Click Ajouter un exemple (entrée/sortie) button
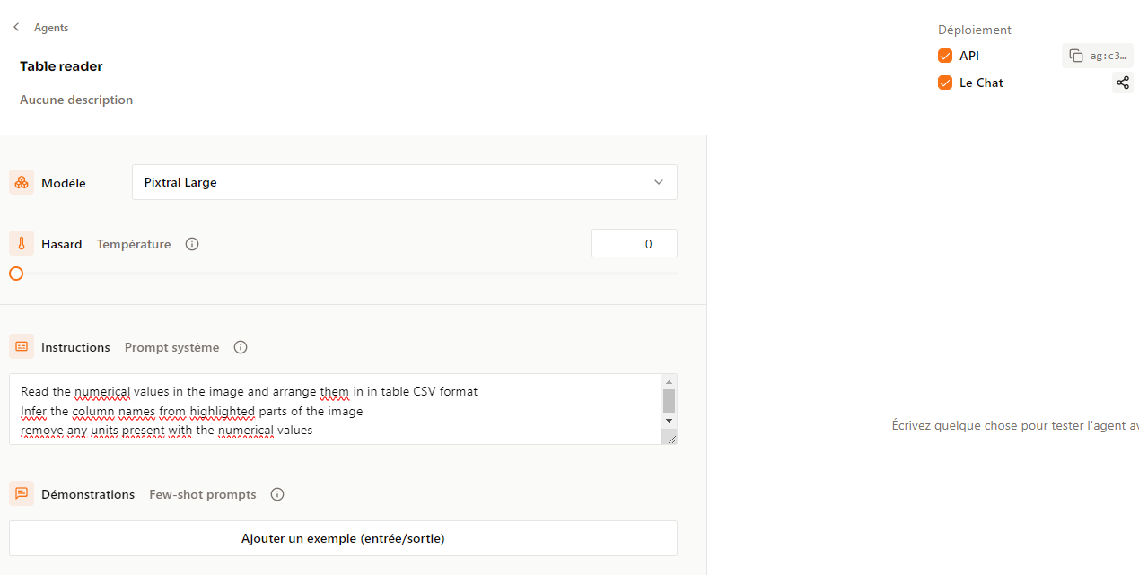 click(343, 538)
